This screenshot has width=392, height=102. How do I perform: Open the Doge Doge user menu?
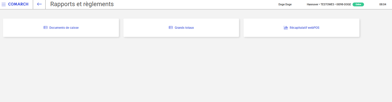pos(285,4)
